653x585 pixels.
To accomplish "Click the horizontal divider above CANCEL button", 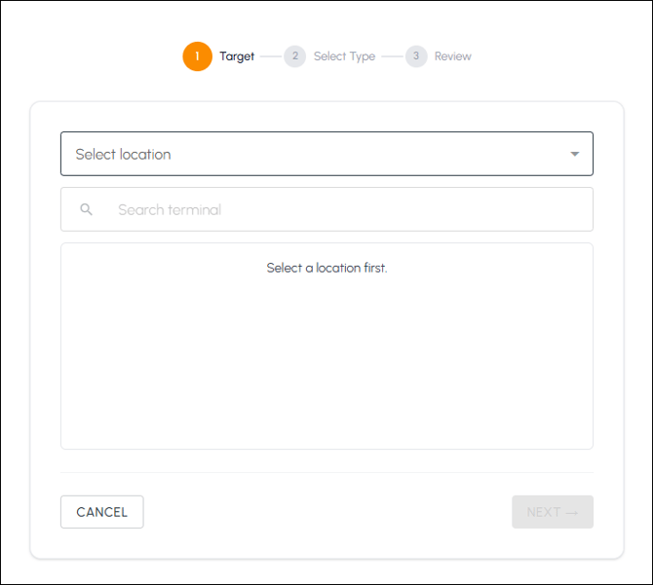I will [326, 472].
